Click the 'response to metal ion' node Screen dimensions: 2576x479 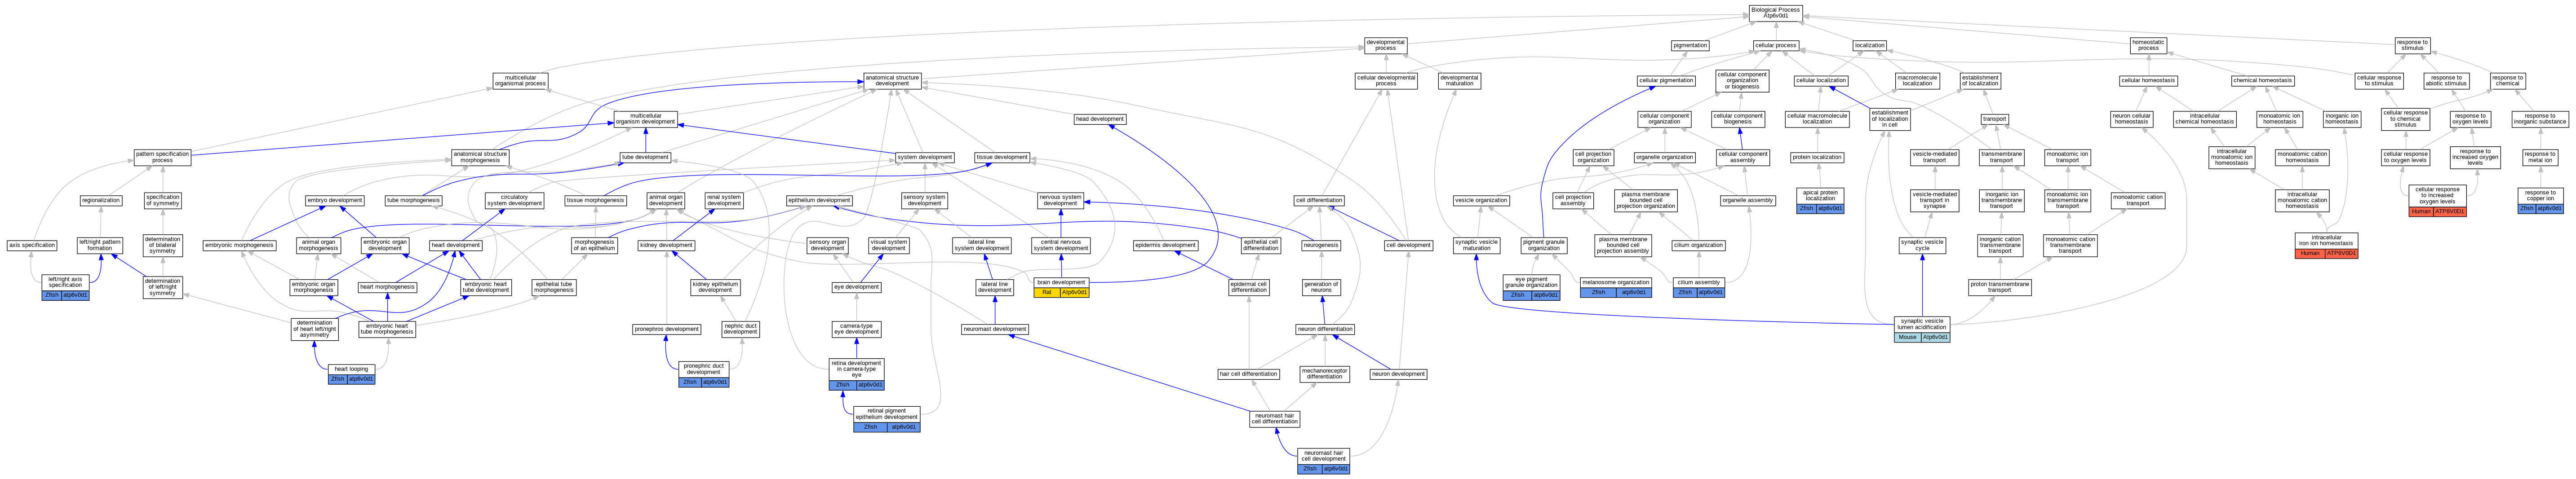(x=2540, y=157)
